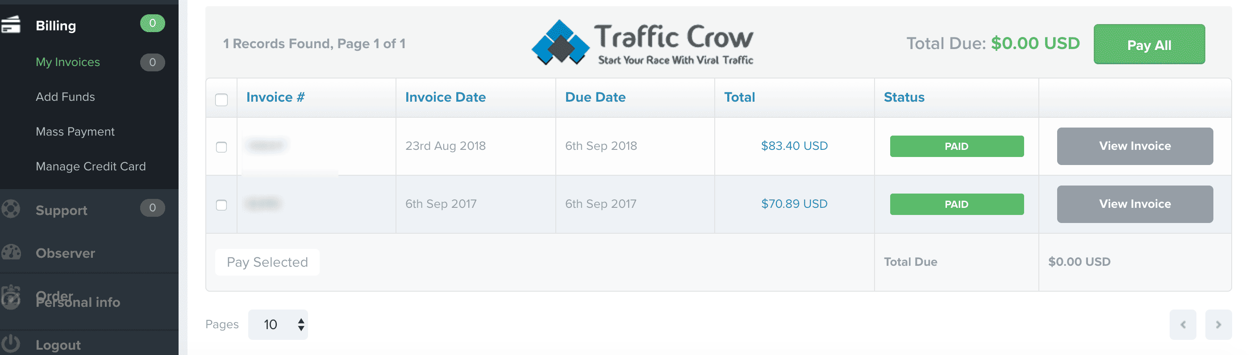Check the 23rd Aug 2018 invoice checkbox
Image resolution: width=1250 pixels, height=355 pixels.
(221, 147)
